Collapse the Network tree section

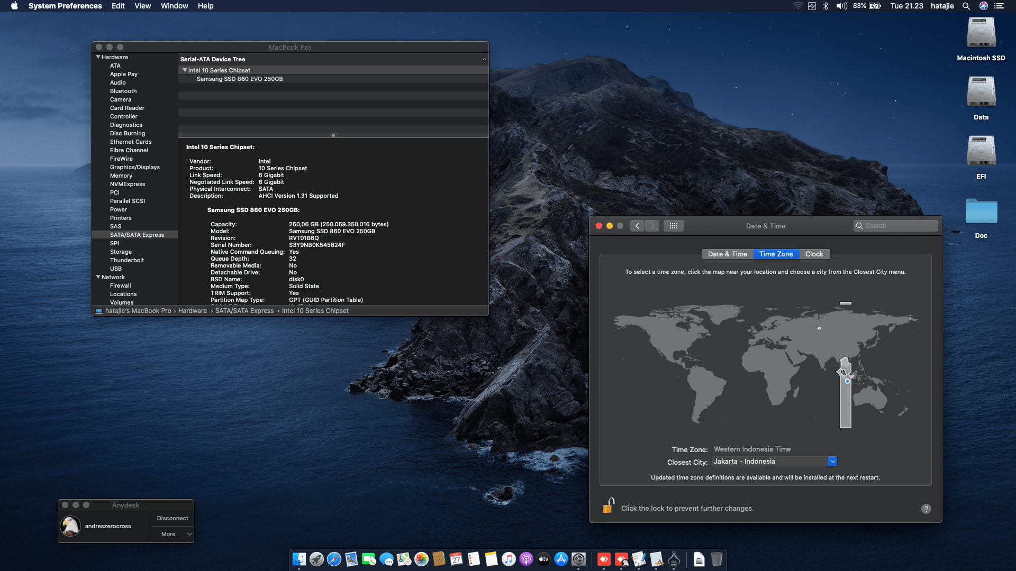pos(98,277)
